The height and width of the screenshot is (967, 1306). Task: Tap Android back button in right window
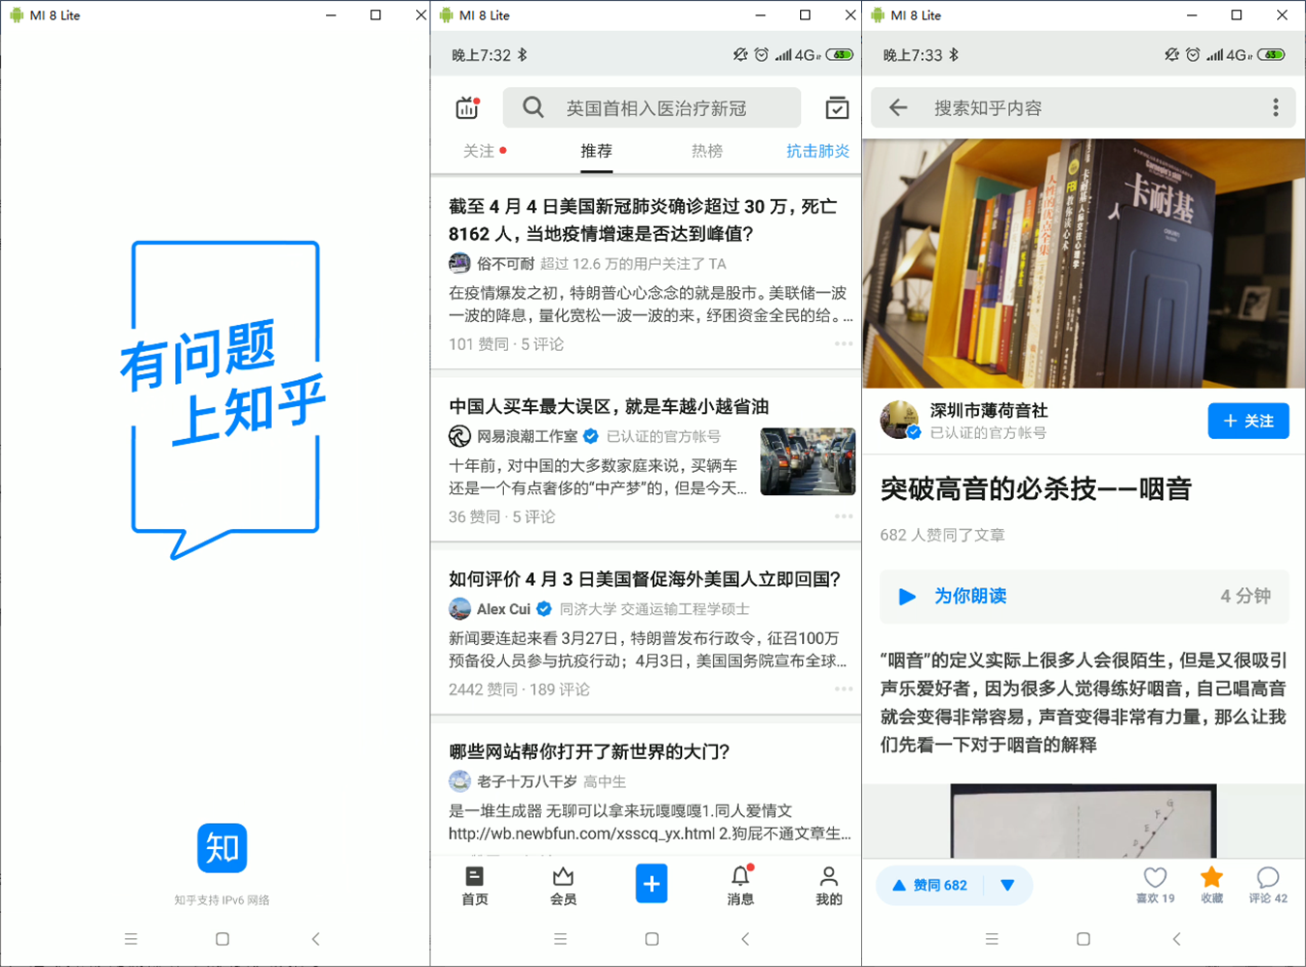(x=1175, y=938)
